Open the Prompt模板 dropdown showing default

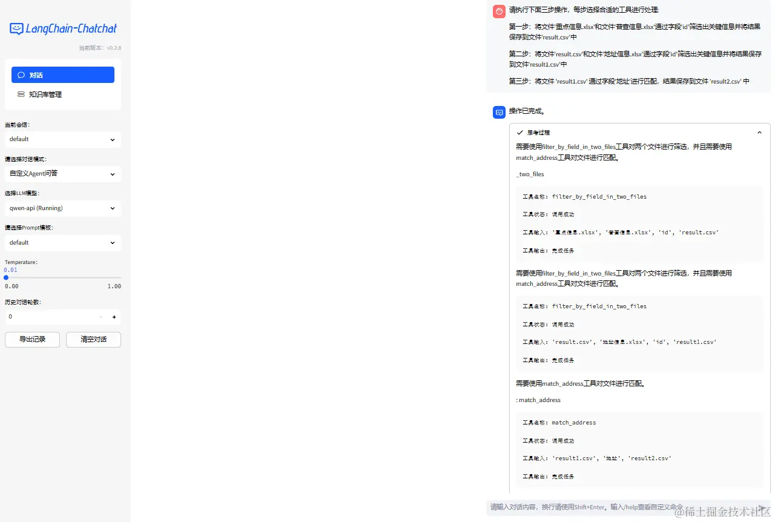62,242
